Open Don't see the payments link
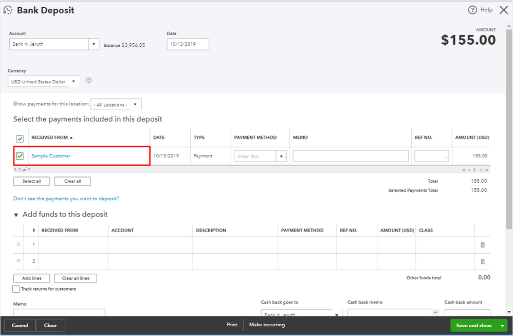The width and height of the screenshot is (513, 336). click(66, 199)
